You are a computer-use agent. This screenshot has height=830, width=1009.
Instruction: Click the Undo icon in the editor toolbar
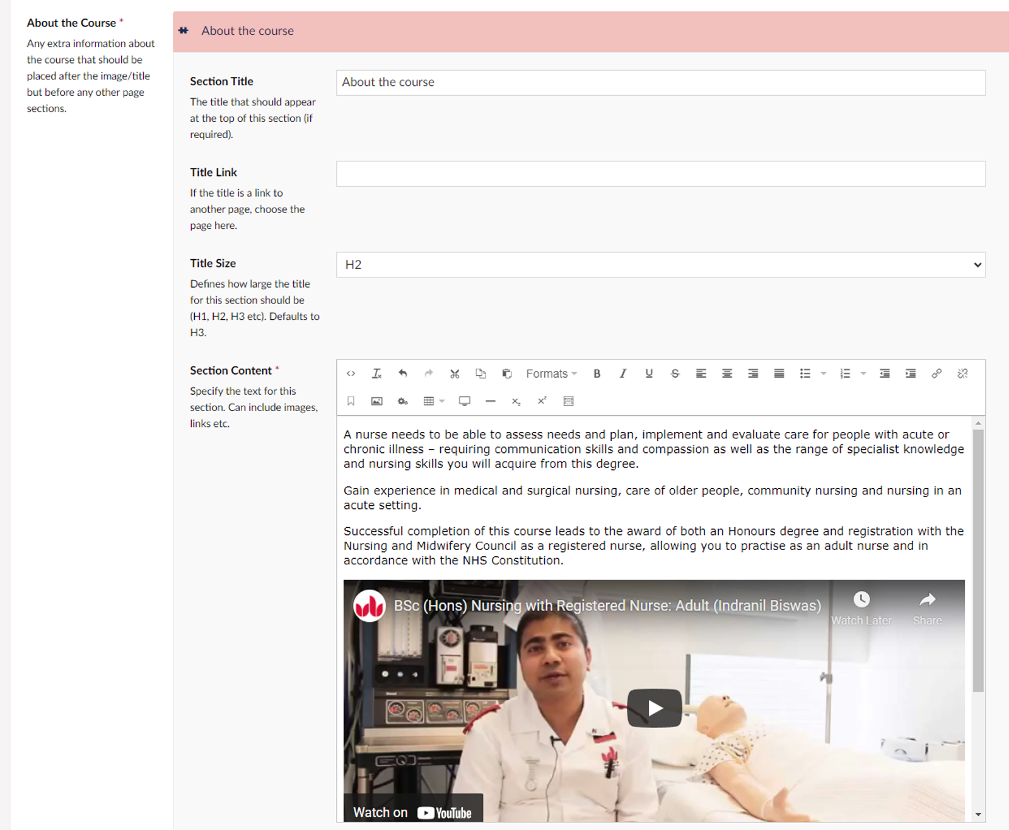click(x=402, y=373)
